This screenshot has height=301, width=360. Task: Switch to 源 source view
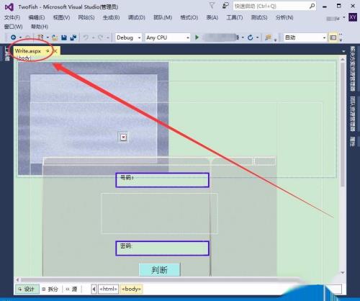(x=72, y=289)
